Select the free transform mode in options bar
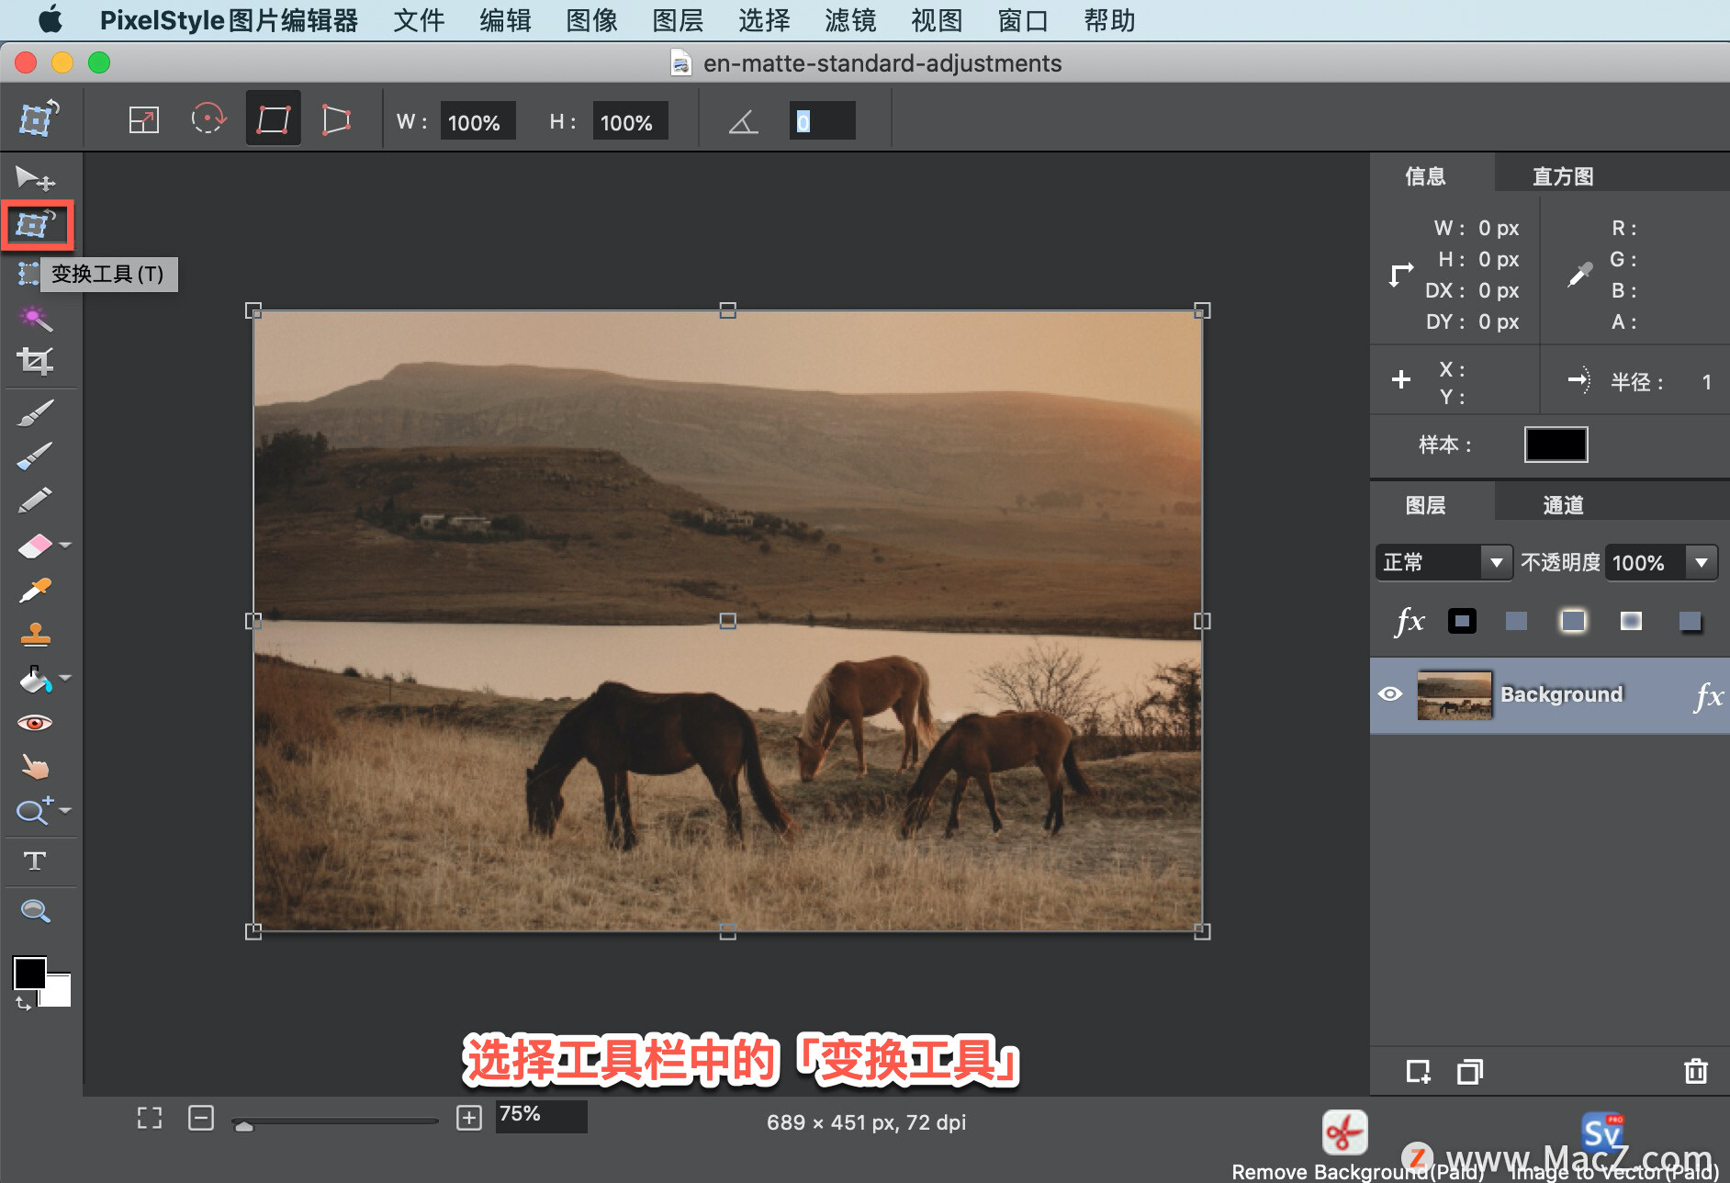Image resolution: width=1730 pixels, height=1183 pixels. pyautogui.click(x=273, y=118)
